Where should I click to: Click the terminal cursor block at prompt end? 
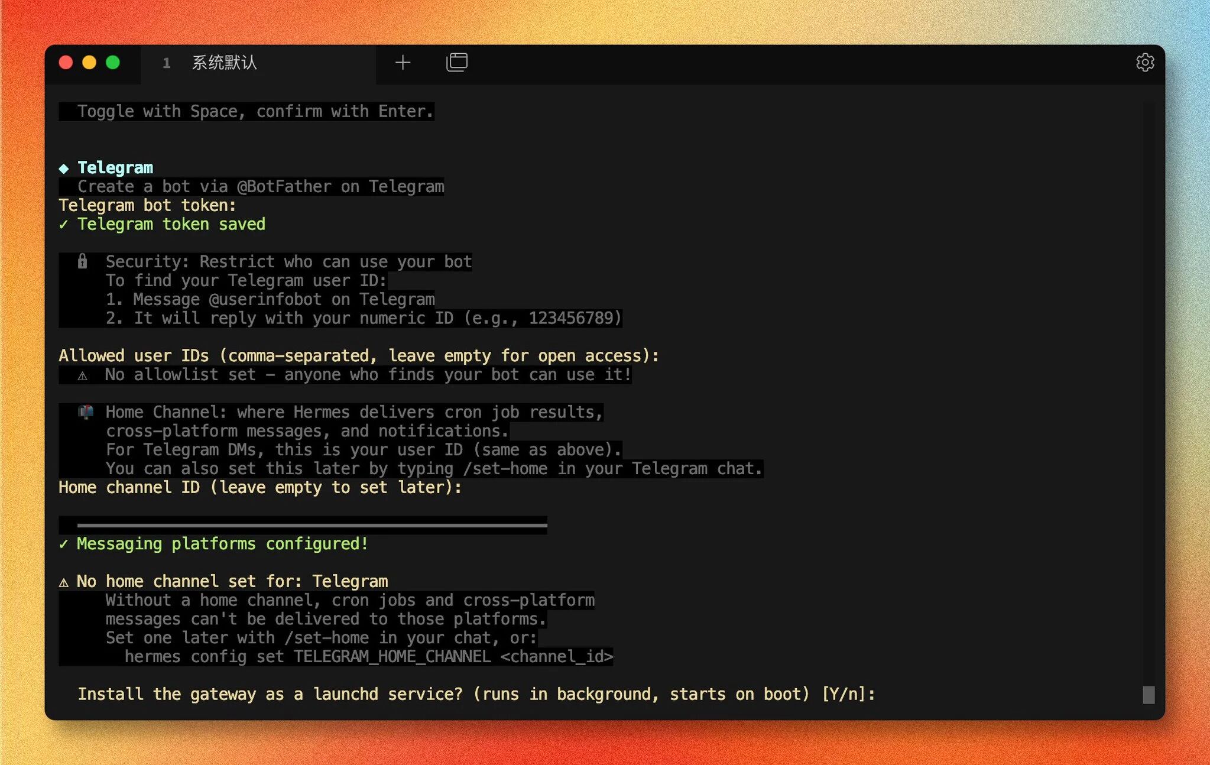point(1148,695)
